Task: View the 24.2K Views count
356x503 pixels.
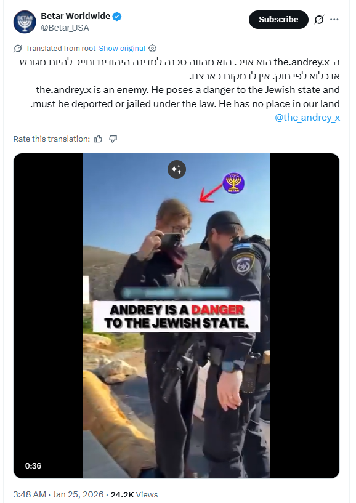Action: [x=134, y=494]
